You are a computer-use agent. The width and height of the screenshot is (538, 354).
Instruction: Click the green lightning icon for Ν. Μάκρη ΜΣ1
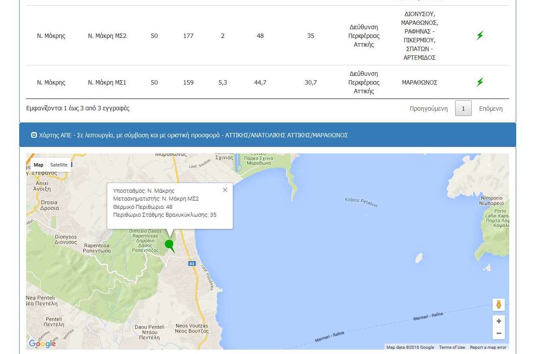[x=480, y=82]
